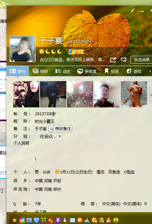Screen dimensions: 152x224
Task: Click the profile avatar photo
Action: (23, 49)
